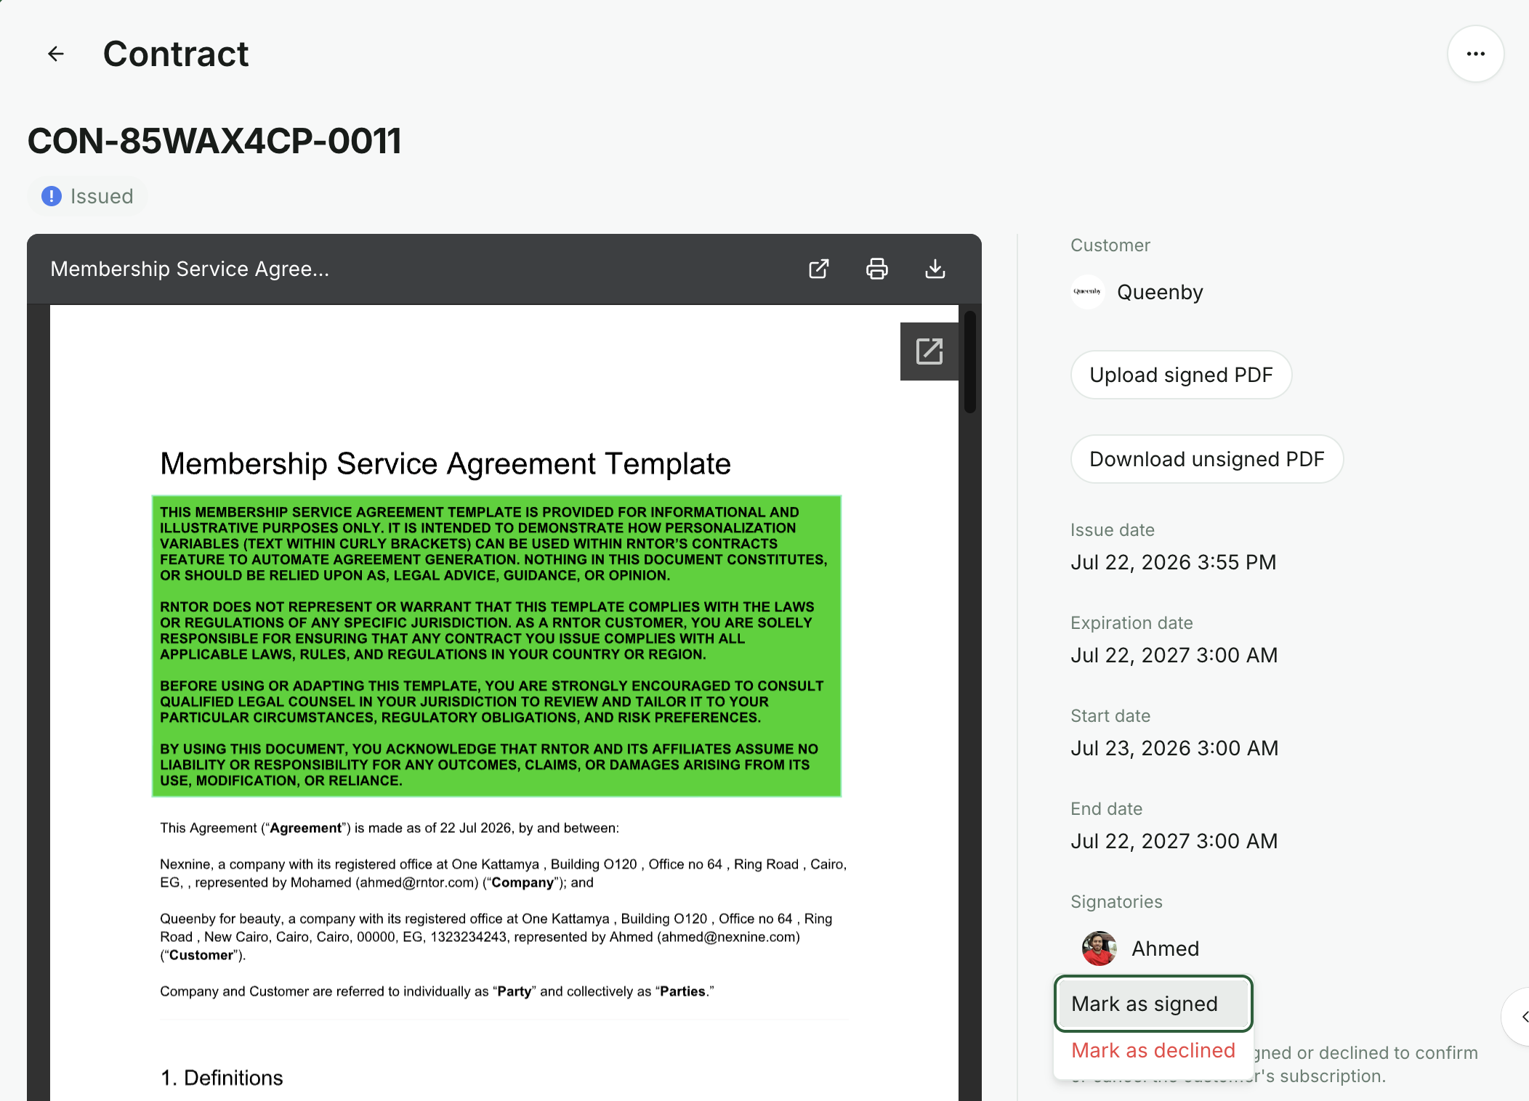This screenshot has width=1529, height=1101.
Task: Click Download unsigned PDF button
Action: pyautogui.click(x=1207, y=459)
